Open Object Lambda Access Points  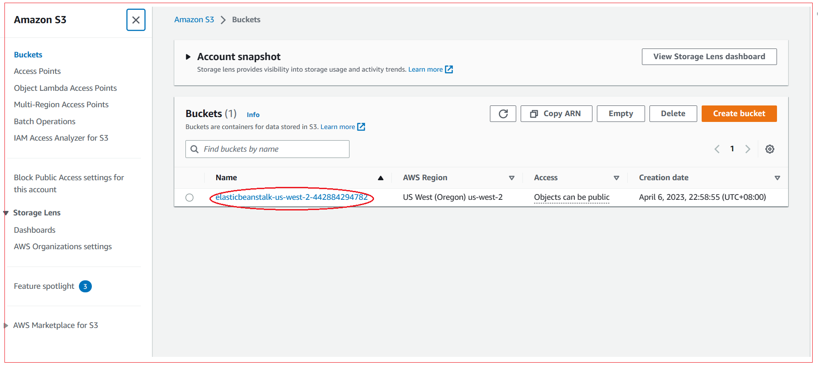click(65, 88)
